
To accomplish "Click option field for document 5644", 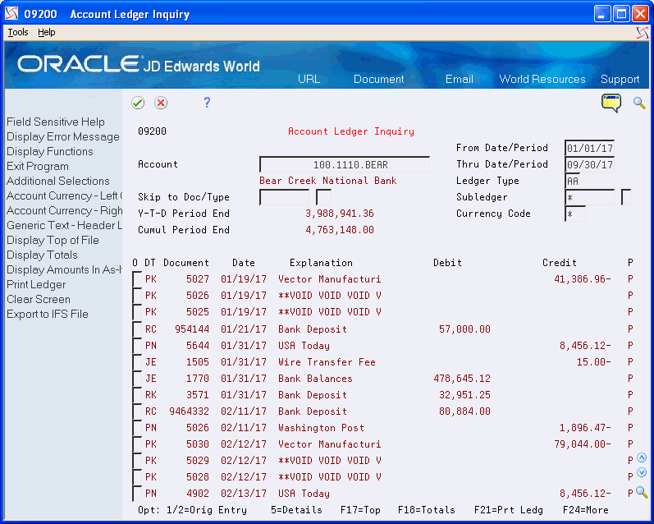I will click(x=137, y=345).
